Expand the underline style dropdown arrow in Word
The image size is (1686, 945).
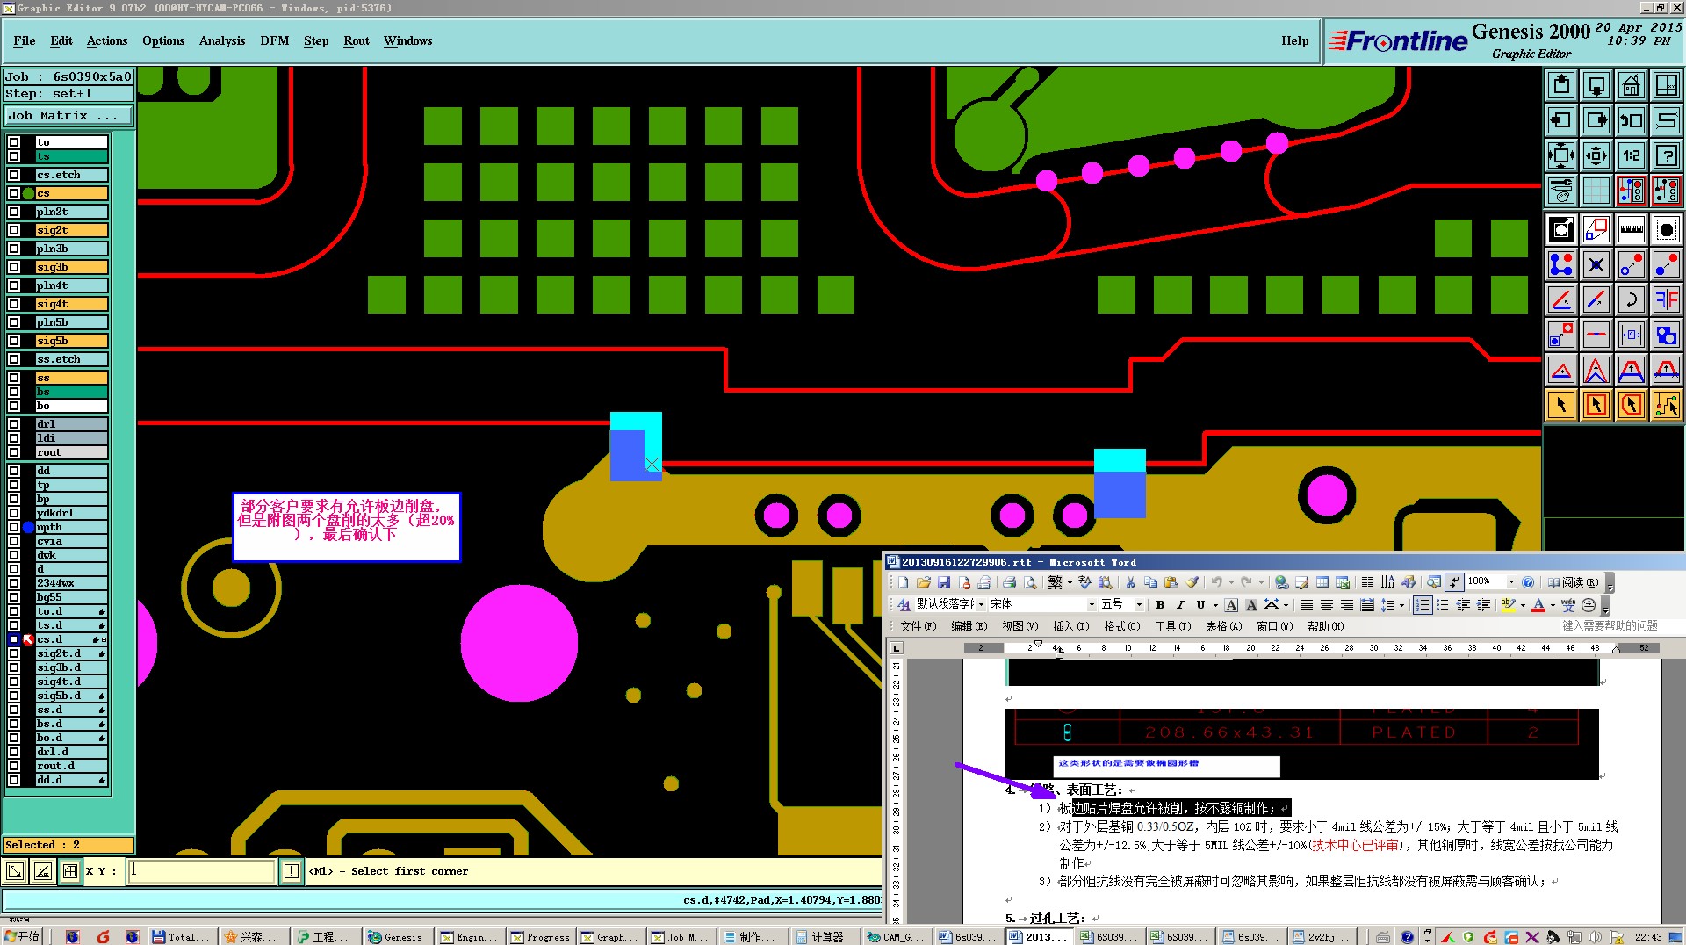click(1215, 605)
